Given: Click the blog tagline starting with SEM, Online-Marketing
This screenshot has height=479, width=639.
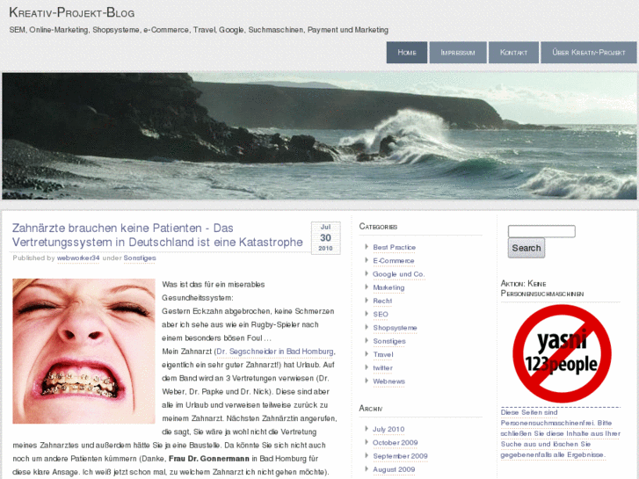Looking at the screenshot, I should point(199,30).
